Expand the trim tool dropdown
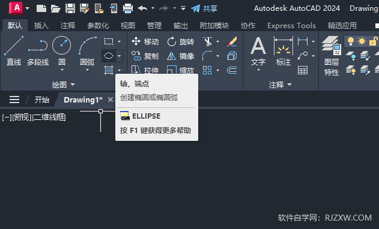The image size is (379, 229). click(x=218, y=41)
